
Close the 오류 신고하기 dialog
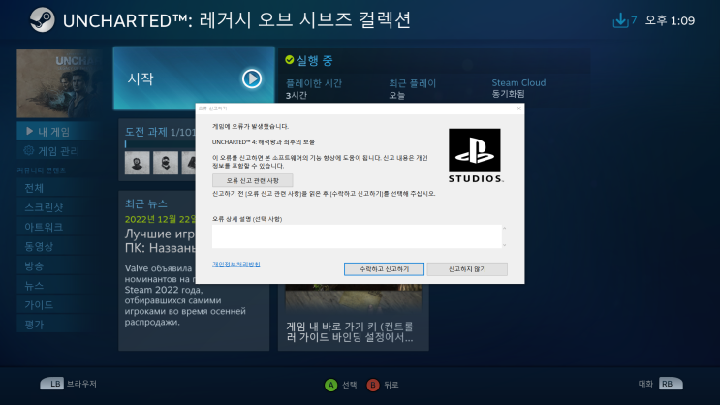pos(518,109)
